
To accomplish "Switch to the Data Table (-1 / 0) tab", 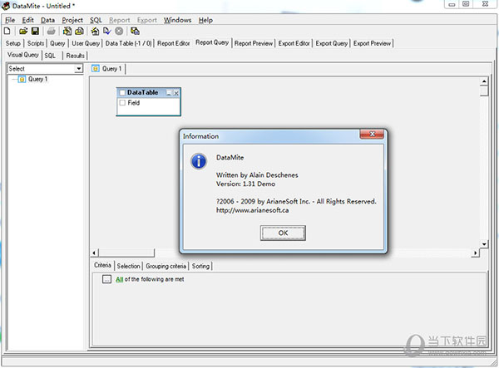I will (128, 43).
